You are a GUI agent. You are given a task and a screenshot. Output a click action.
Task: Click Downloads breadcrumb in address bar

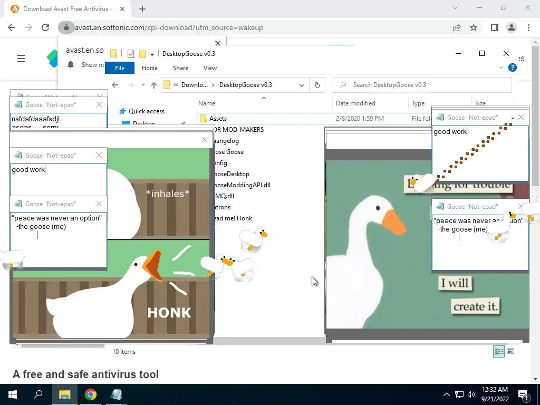tap(195, 85)
